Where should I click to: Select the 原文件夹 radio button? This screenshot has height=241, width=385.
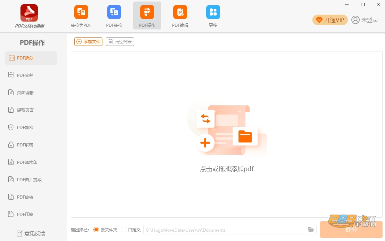(96, 230)
